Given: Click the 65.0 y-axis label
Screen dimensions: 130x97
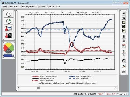Looking at the screenshot, I should click(22, 17).
